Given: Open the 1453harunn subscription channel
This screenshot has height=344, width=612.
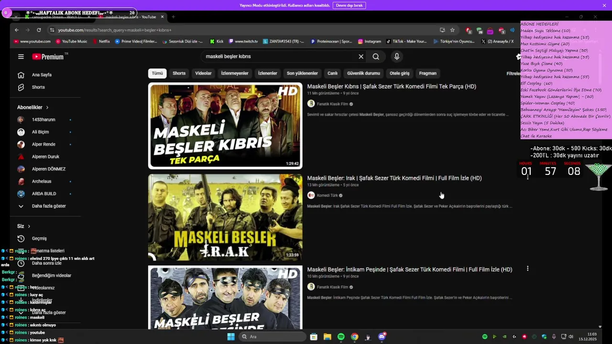Looking at the screenshot, I should tap(44, 119).
